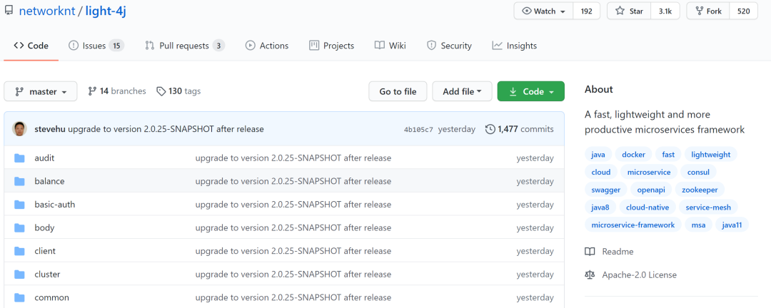Open the audit folder icon

20,158
